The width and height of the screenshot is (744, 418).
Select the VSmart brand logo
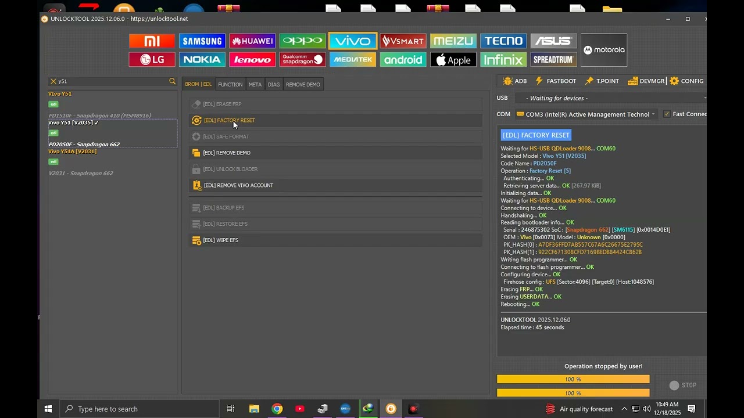(403, 41)
